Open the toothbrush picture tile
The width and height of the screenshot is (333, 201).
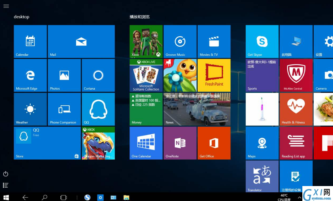[262, 109]
